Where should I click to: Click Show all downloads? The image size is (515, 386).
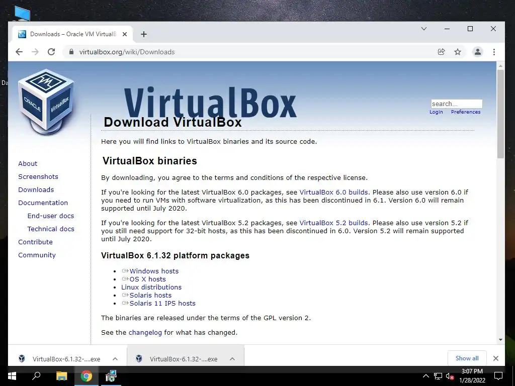[x=467, y=358]
